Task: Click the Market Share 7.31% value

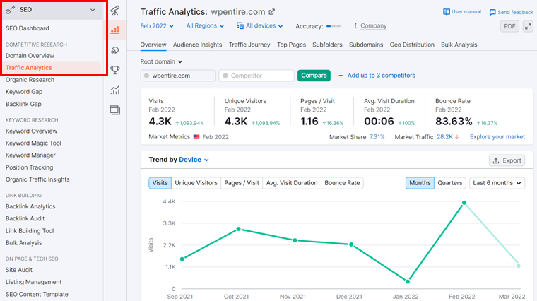Action: [377, 136]
